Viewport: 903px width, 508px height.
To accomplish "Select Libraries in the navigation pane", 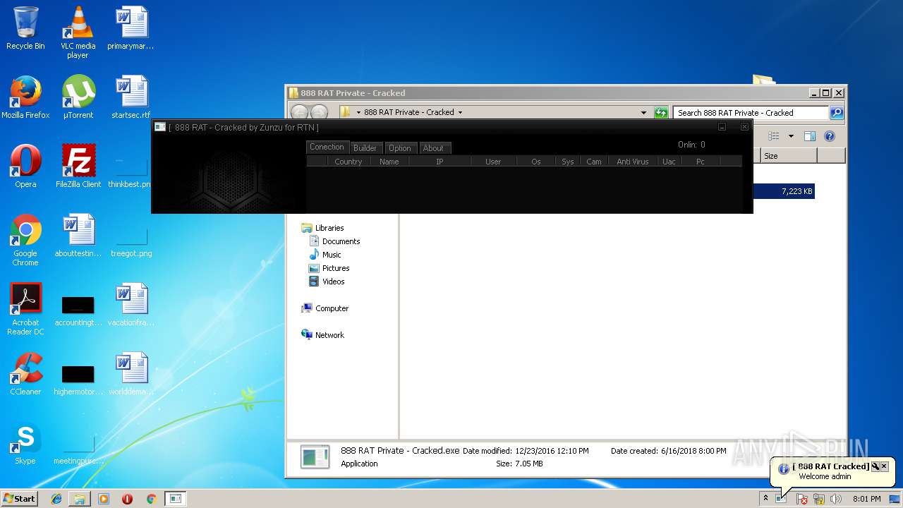I will pos(329,228).
